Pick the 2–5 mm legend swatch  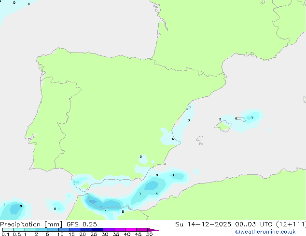[42, 230]
